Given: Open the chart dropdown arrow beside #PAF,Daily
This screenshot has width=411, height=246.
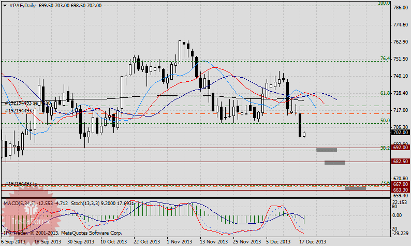Looking at the screenshot, I should 4,4.
